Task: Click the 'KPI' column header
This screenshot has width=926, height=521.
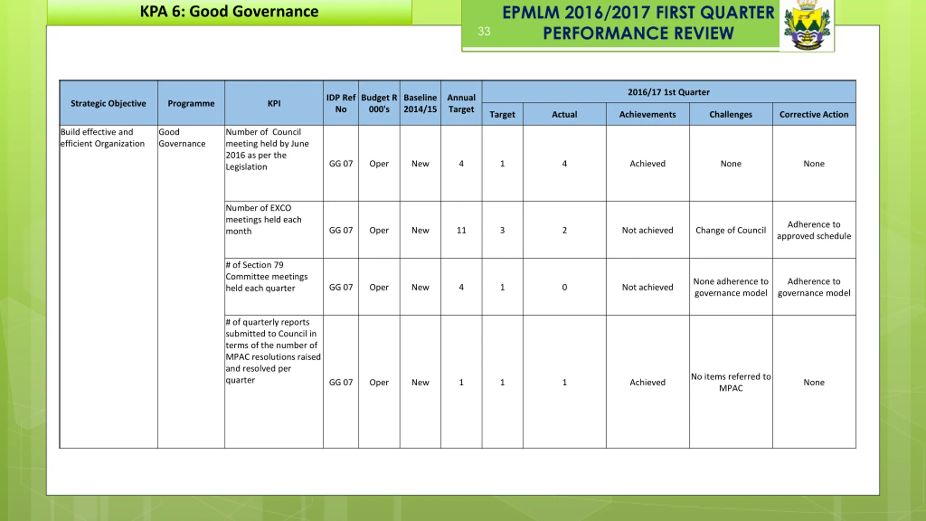Action: (274, 103)
